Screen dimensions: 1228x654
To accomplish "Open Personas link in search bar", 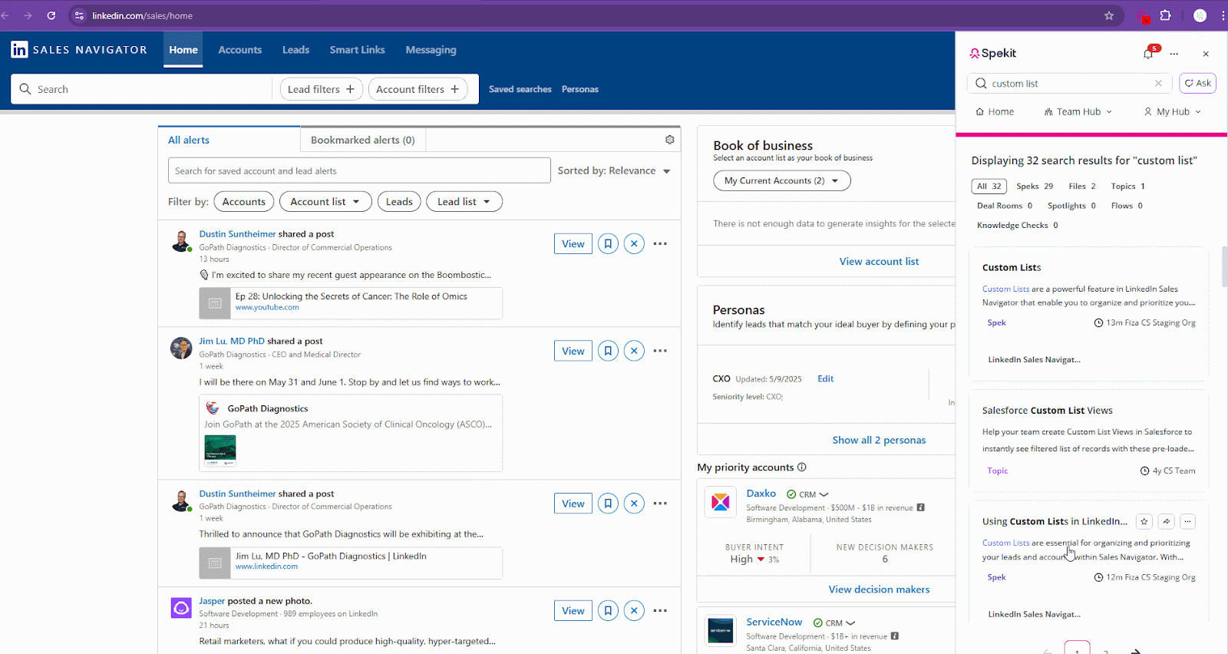I will click(580, 89).
